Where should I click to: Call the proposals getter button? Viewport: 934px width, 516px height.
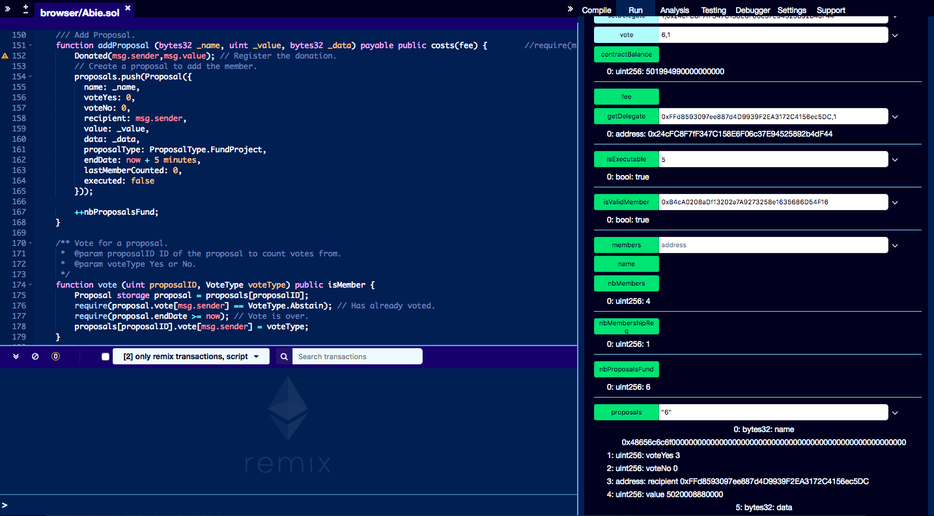point(627,413)
